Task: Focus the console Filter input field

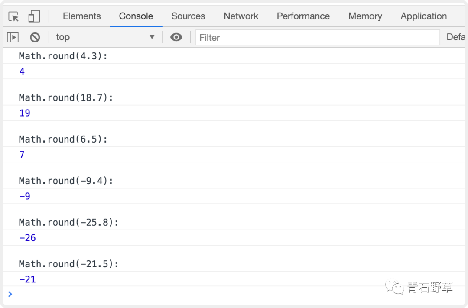Action: click(x=318, y=37)
